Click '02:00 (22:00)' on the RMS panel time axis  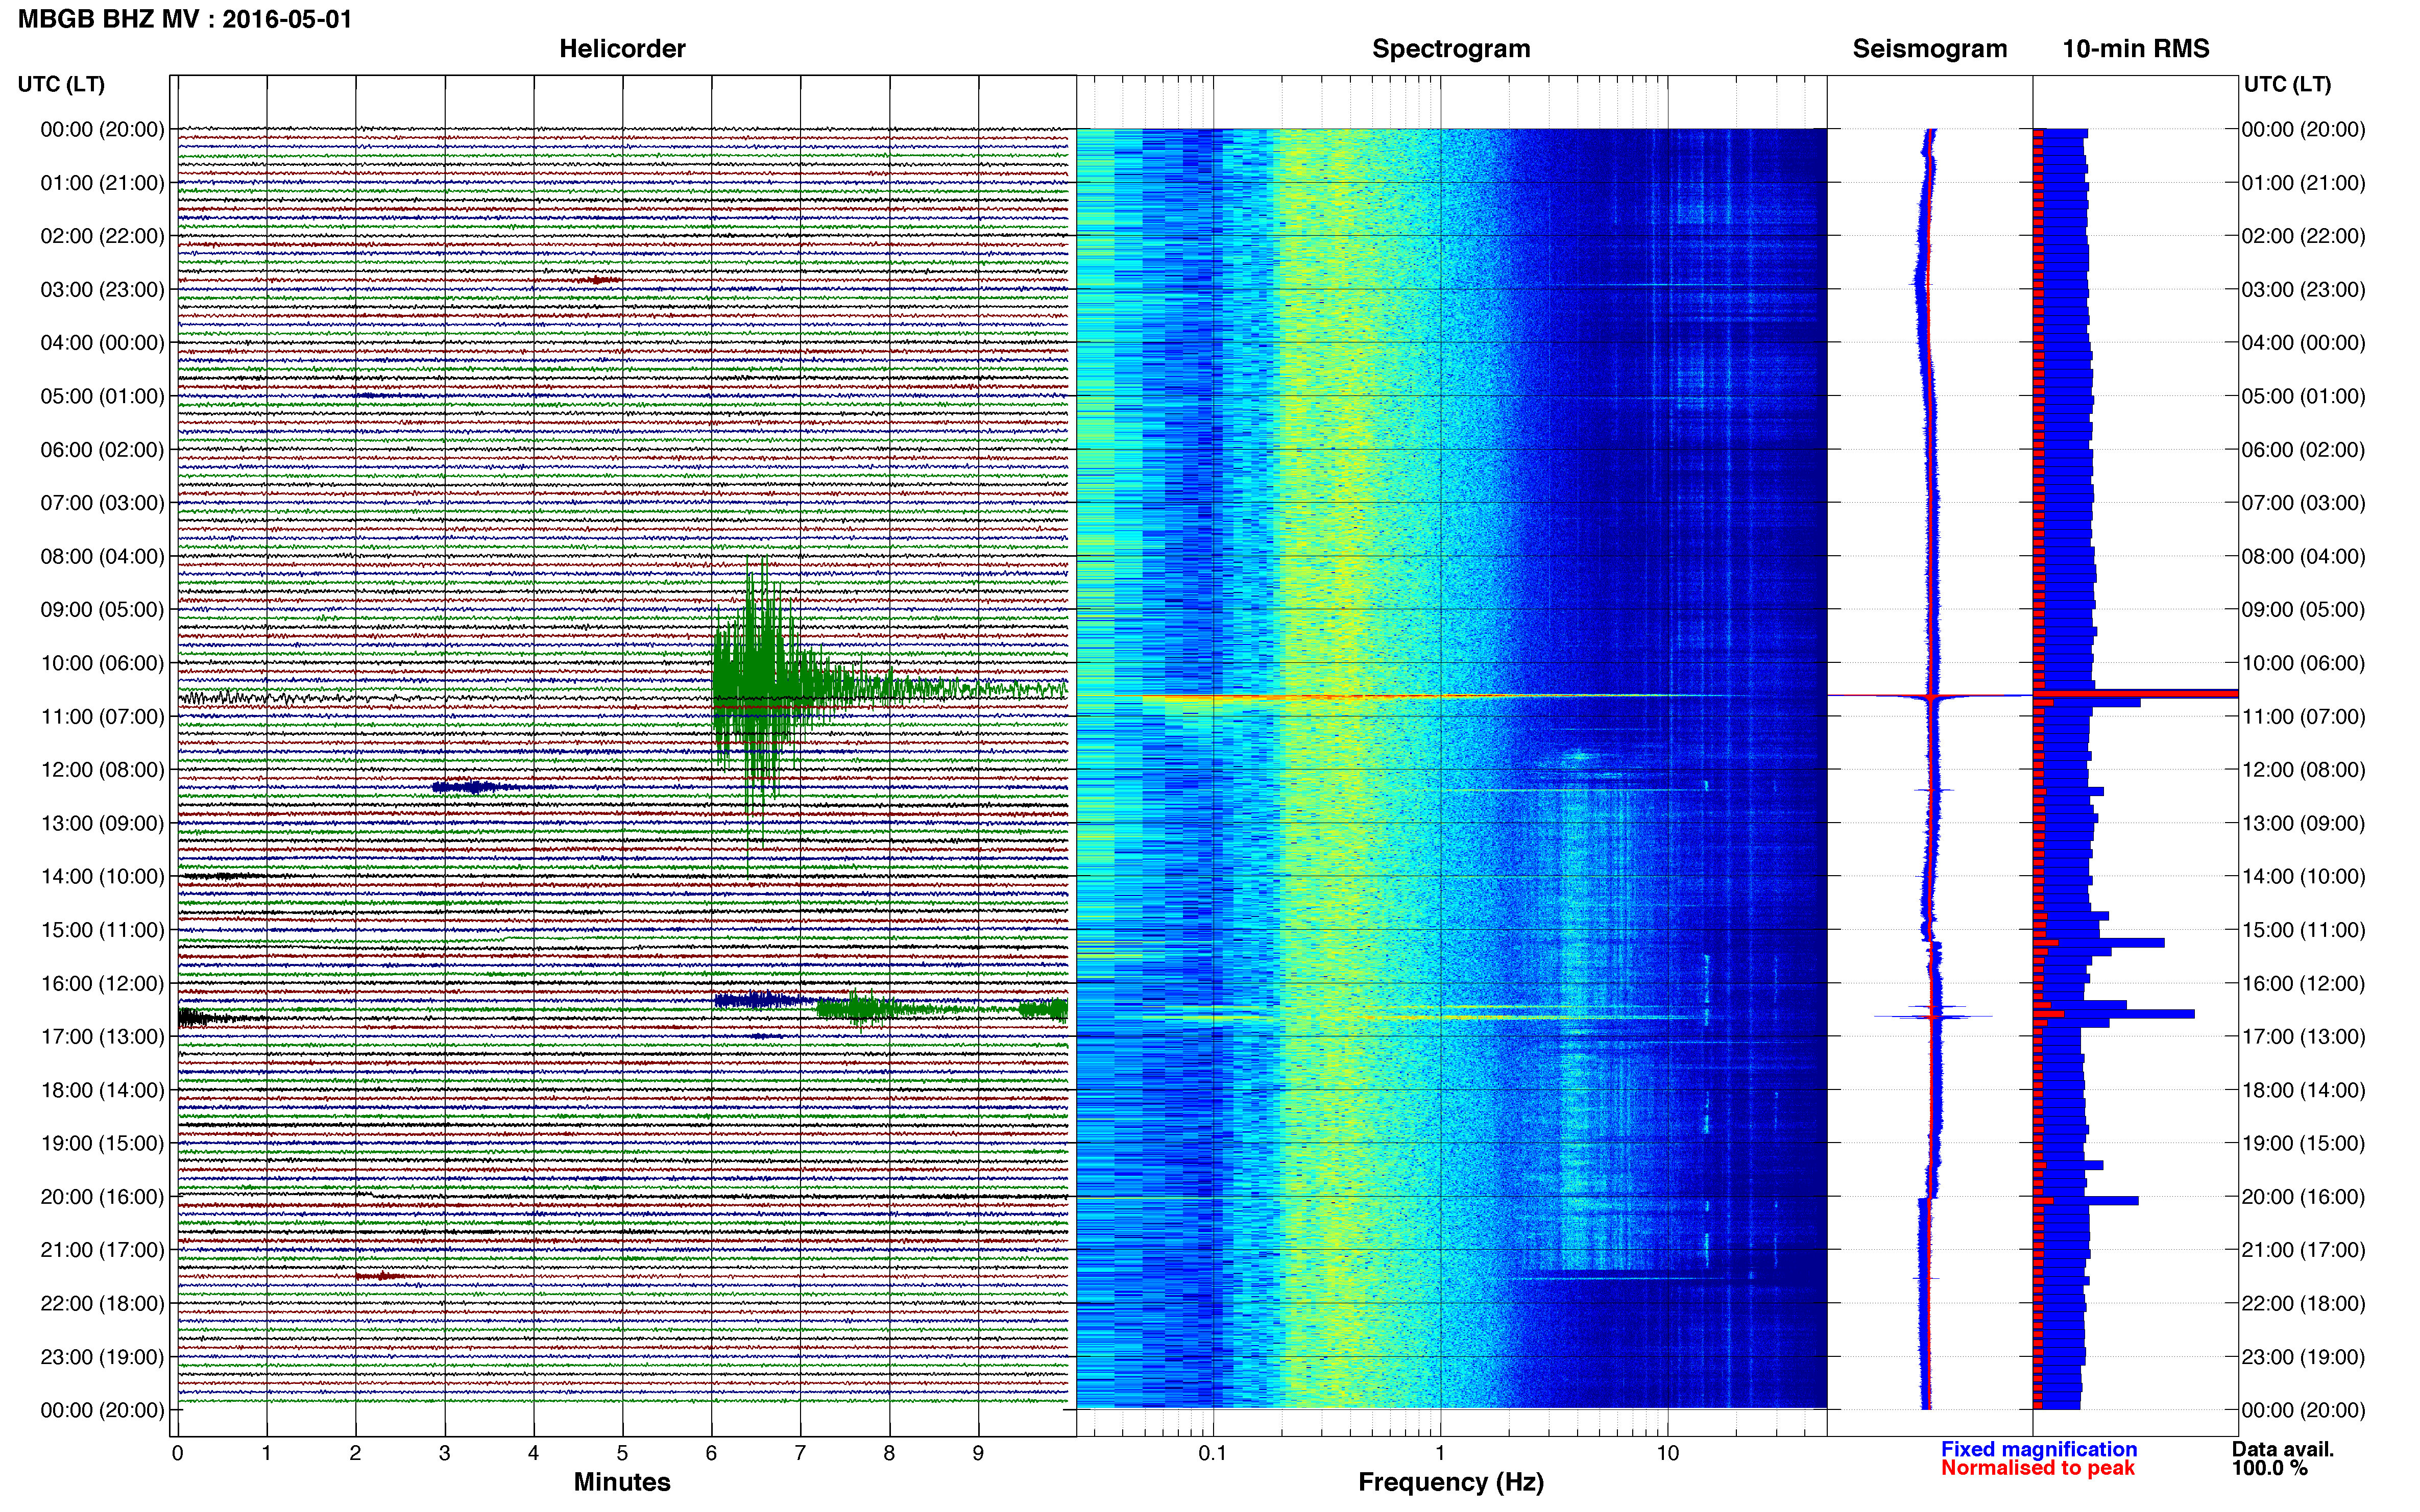click(x=2303, y=236)
